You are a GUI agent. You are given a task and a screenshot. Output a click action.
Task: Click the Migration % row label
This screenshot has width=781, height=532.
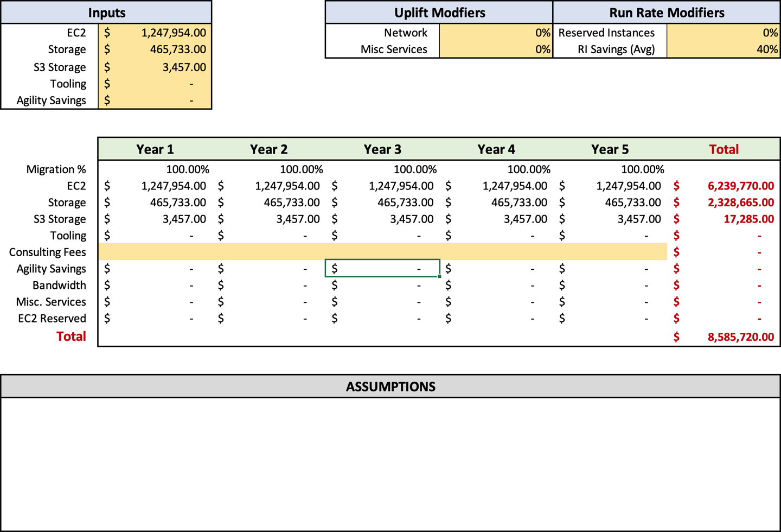(x=56, y=169)
